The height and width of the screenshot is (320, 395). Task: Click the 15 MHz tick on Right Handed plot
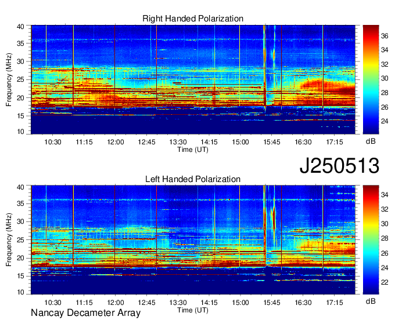pos(20,116)
